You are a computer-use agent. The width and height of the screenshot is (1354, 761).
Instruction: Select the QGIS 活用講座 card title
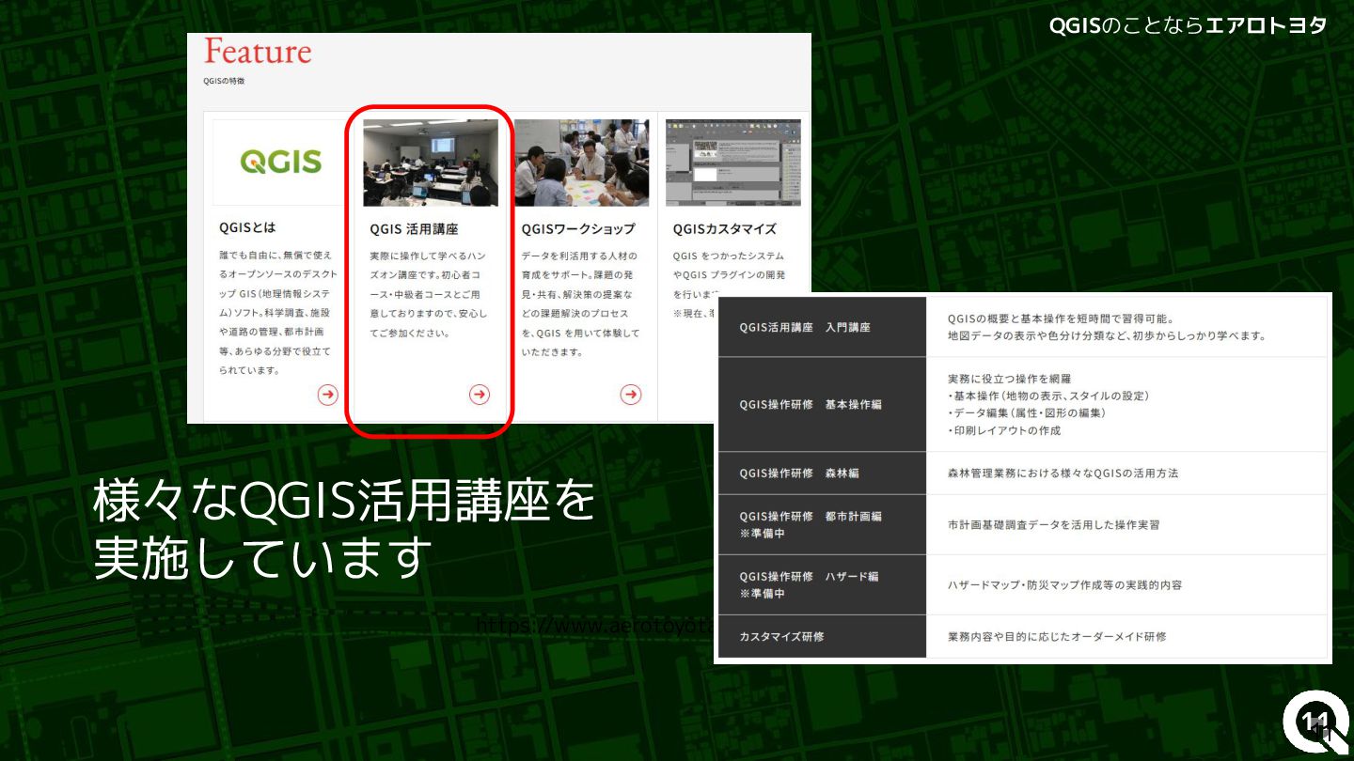[415, 228]
